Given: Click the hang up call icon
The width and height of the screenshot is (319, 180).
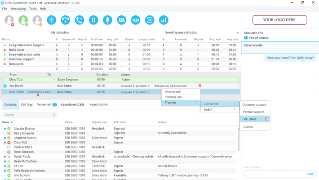Looking at the screenshot, I should click(x=66, y=20).
